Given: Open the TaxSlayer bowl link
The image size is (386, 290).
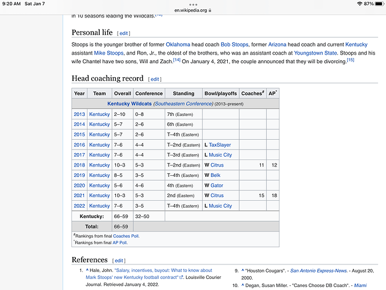Looking at the screenshot, I should 220,145.
